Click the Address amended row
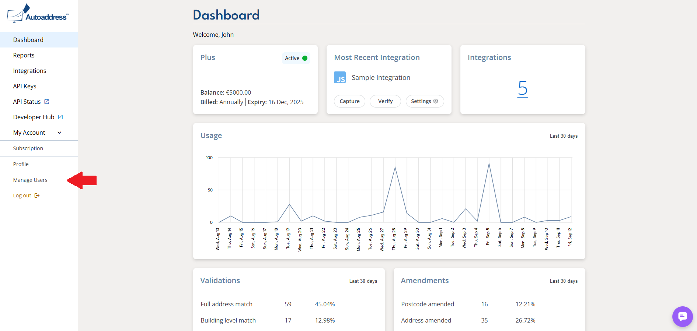The height and width of the screenshot is (331, 697). pyautogui.click(x=489, y=320)
